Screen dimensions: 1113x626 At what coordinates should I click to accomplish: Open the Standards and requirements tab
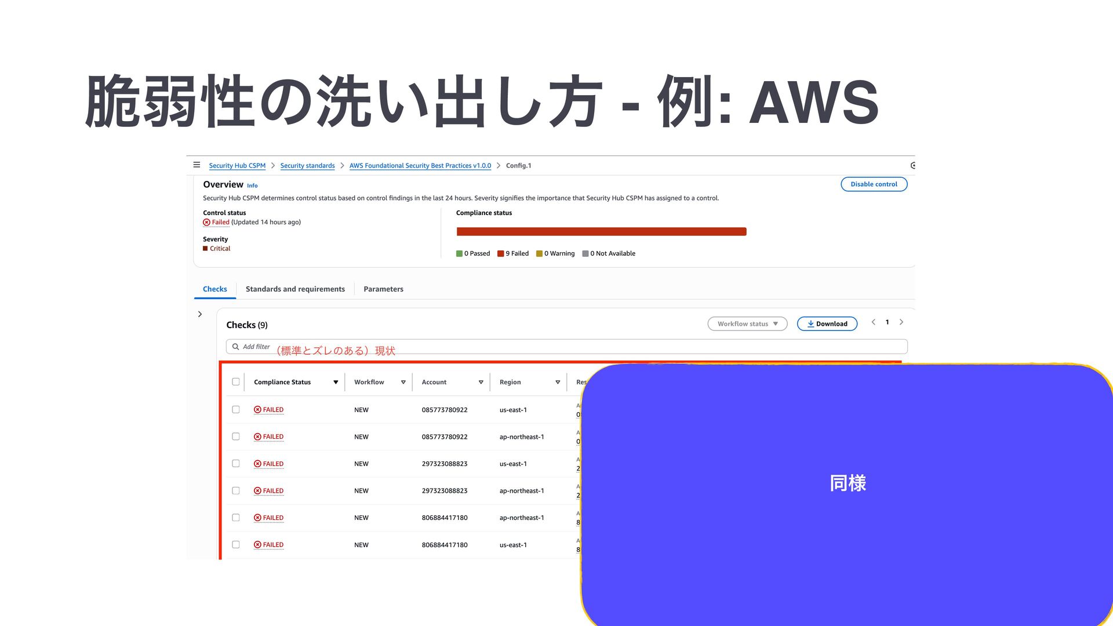[295, 289]
